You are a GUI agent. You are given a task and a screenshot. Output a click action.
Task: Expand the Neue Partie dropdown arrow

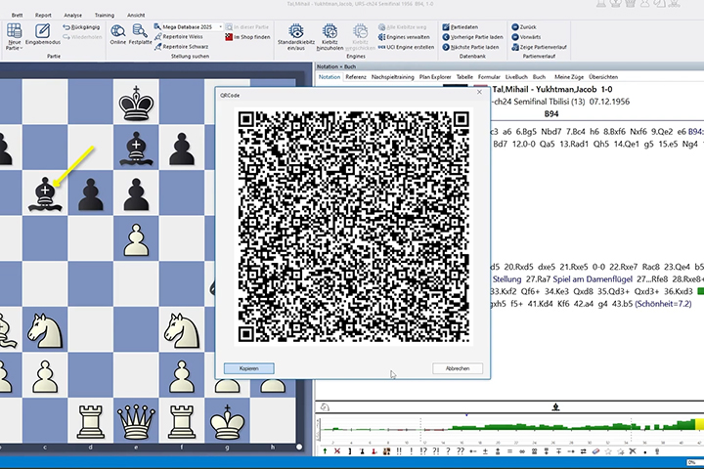(22, 48)
